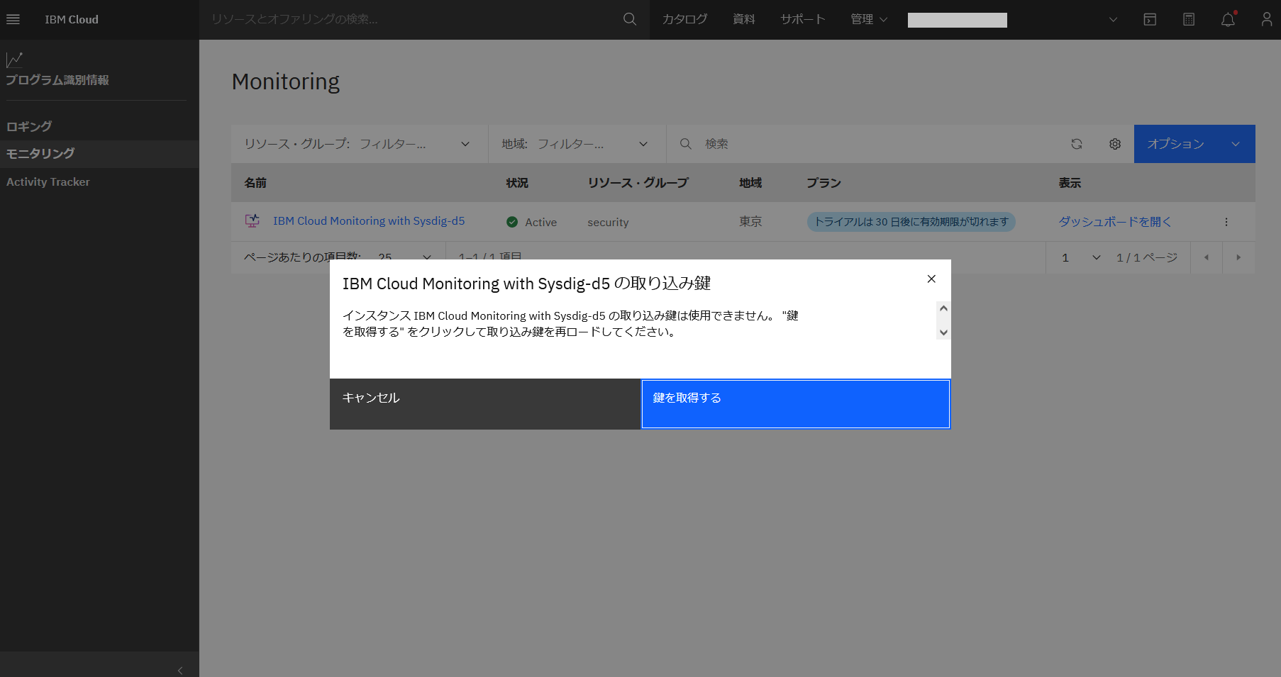The width and height of the screenshot is (1281, 677).
Task: Click the 地域 column header
Action: [750, 183]
